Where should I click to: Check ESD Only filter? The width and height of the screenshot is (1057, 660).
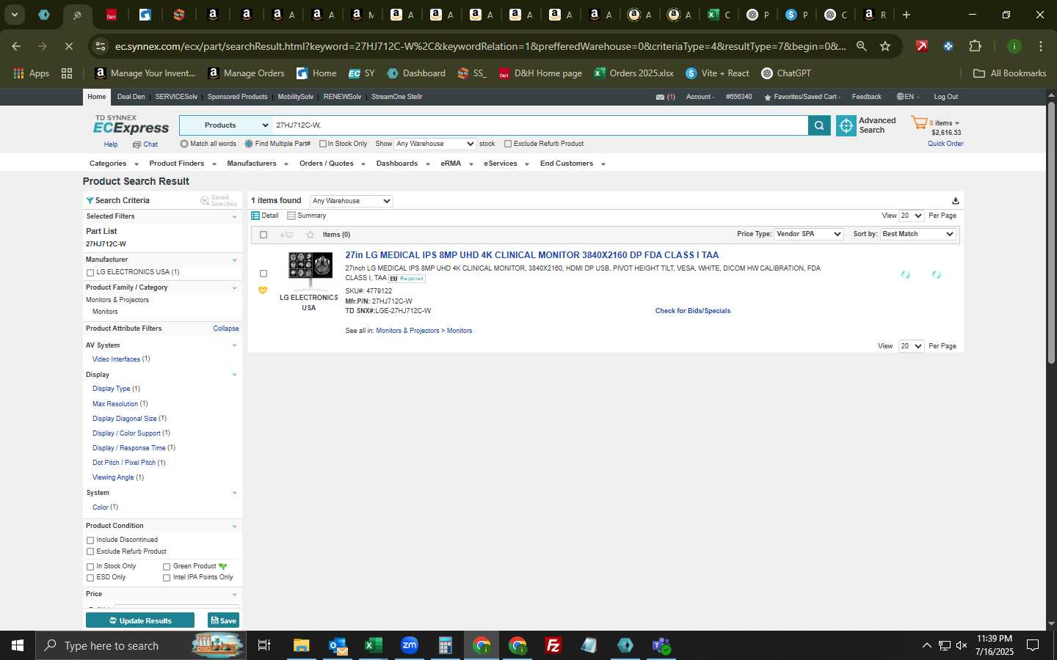[90, 578]
